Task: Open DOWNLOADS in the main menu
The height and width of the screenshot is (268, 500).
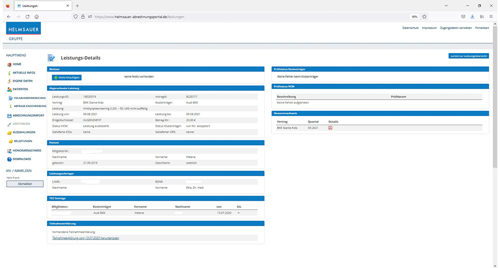Action: click(22, 159)
